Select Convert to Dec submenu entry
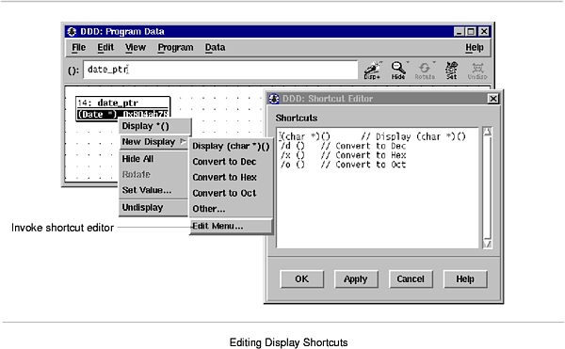565x349 pixels. click(231, 162)
